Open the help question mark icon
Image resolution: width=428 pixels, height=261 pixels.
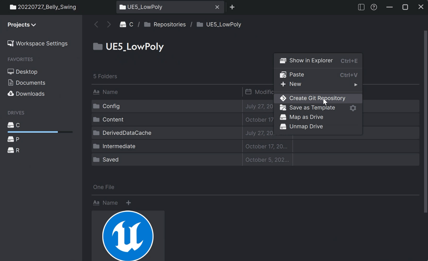374,7
